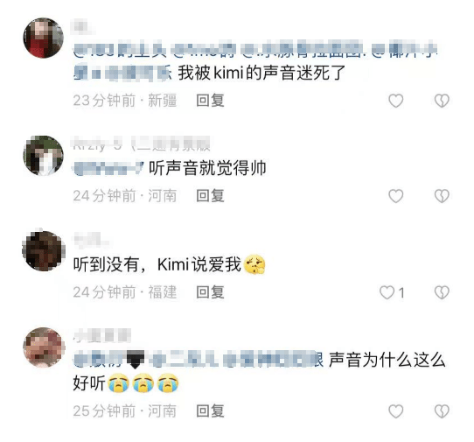Open avatar of 听声音就觉得帅 commenter
The height and width of the screenshot is (442, 474).
click(43, 156)
